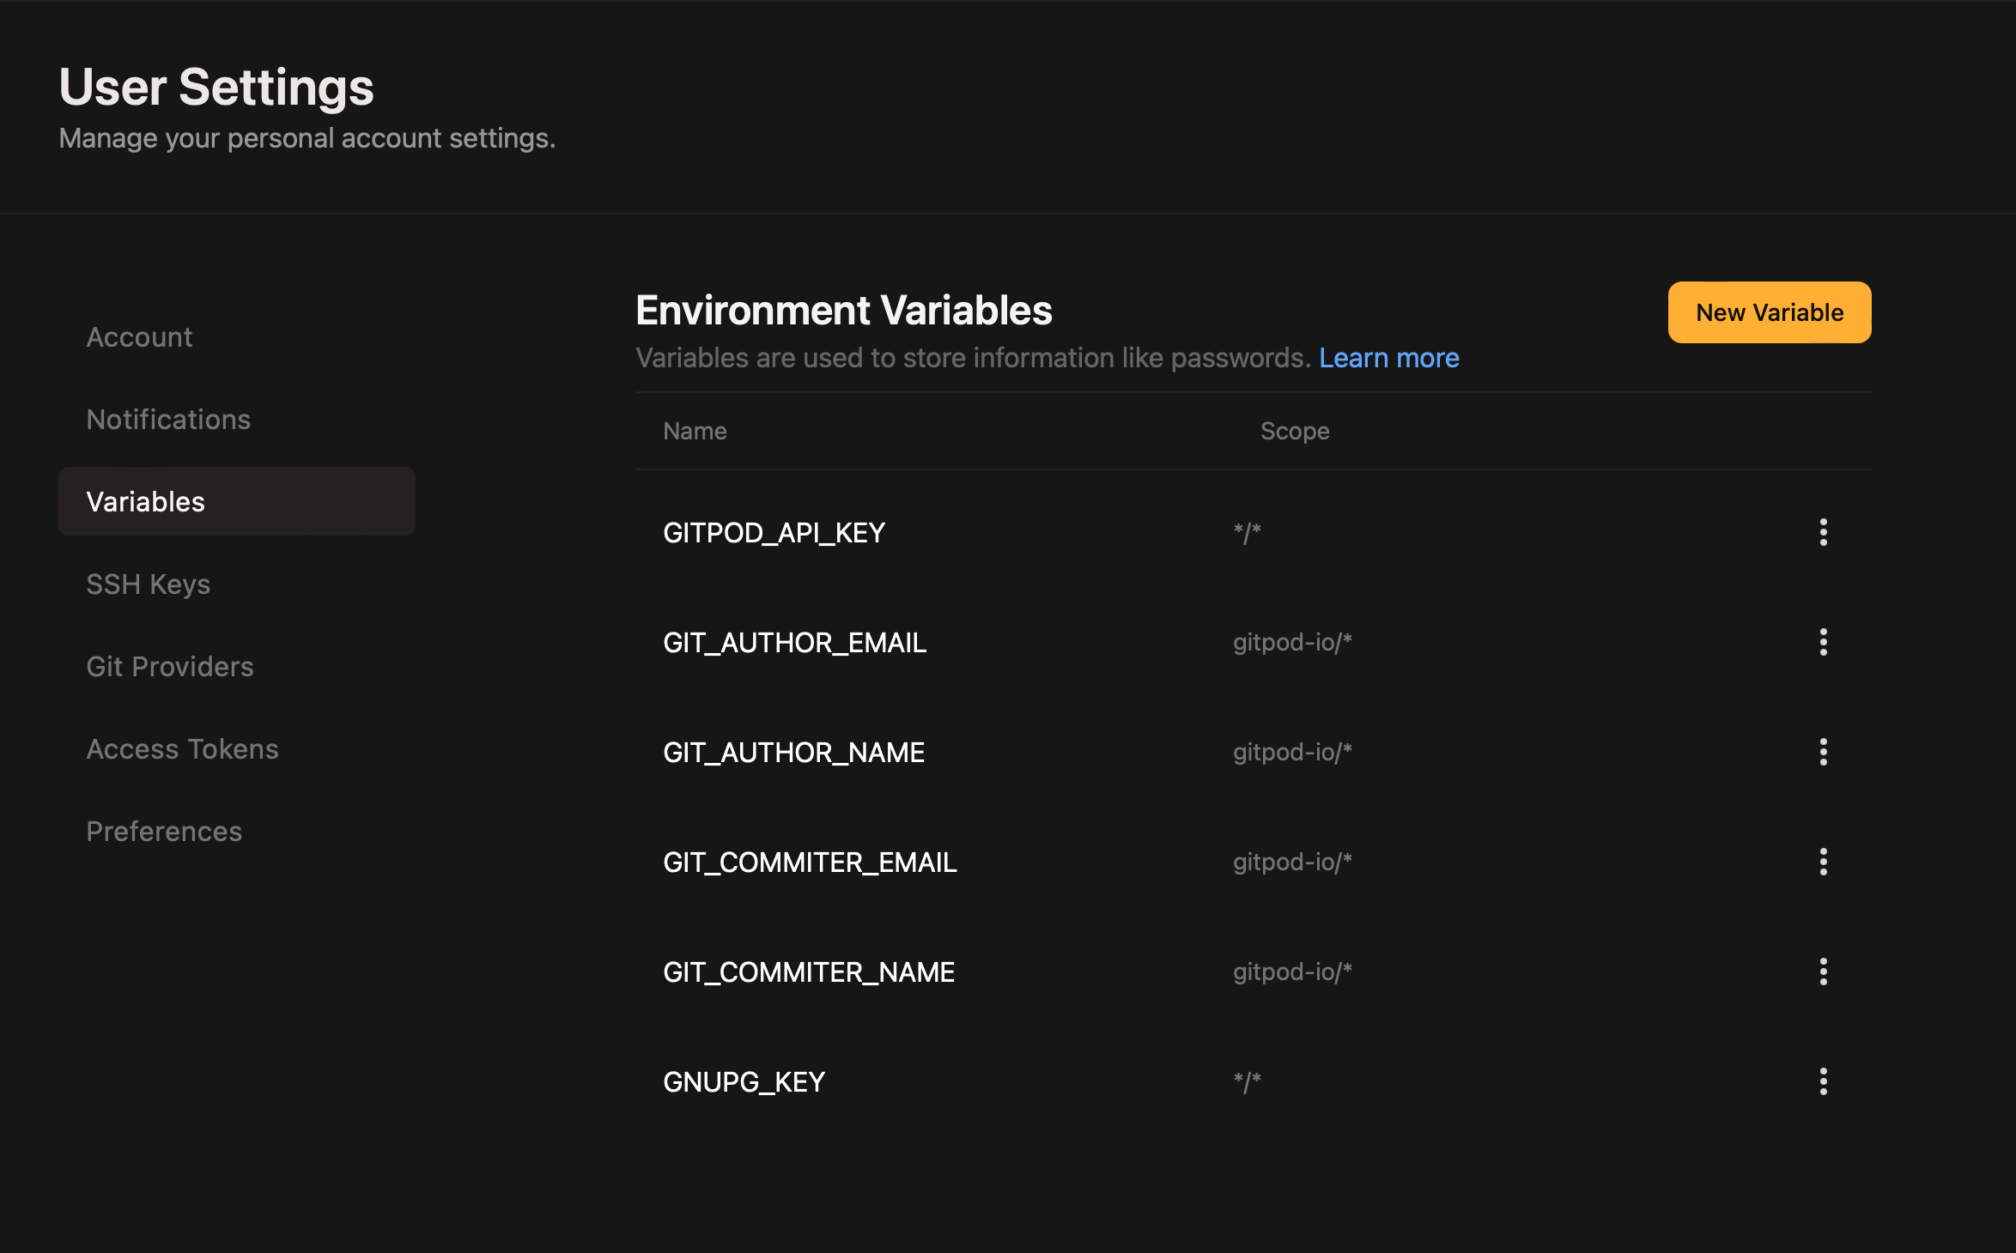Viewport: 2016px width, 1253px height.
Task: Open SSH Keys settings page
Action: pos(149,584)
